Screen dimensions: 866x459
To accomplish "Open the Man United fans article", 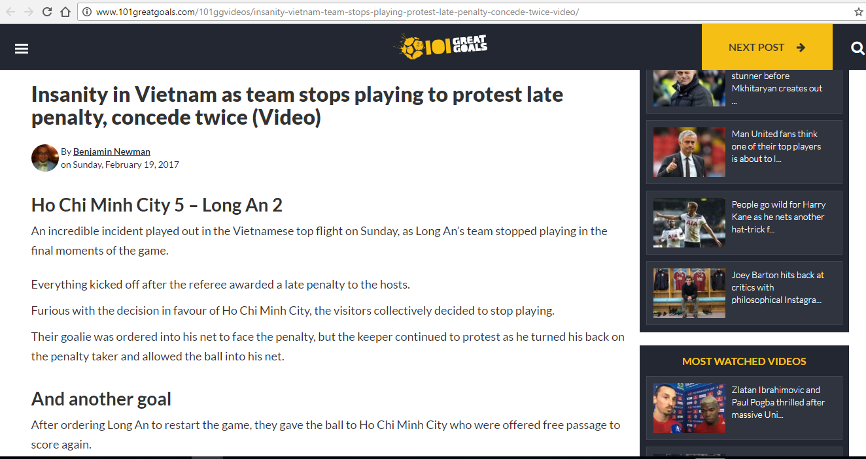I will (x=776, y=146).
